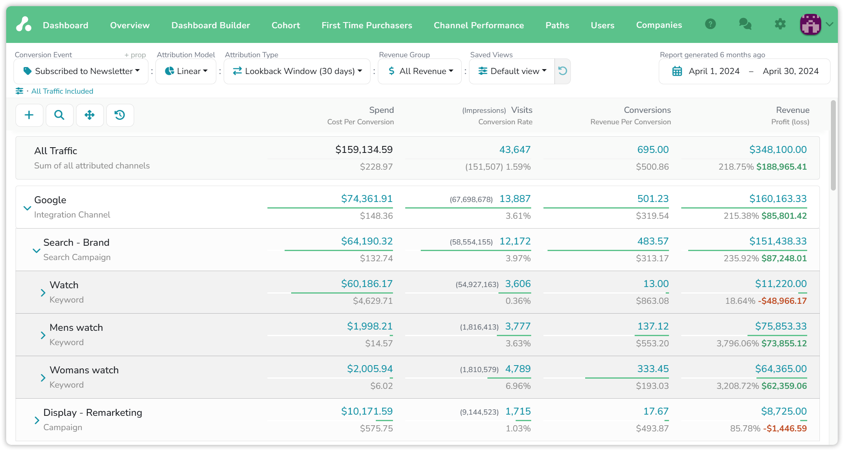844x451 pixels.
Task: Go to the Dashboard tab
Action: [x=65, y=25]
